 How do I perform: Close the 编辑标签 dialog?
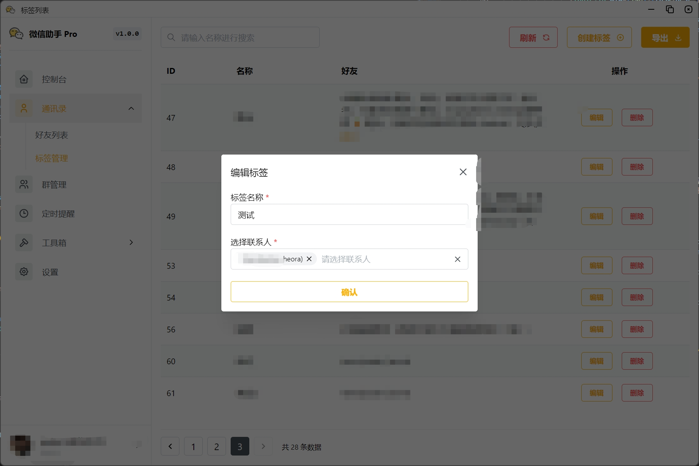463,172
